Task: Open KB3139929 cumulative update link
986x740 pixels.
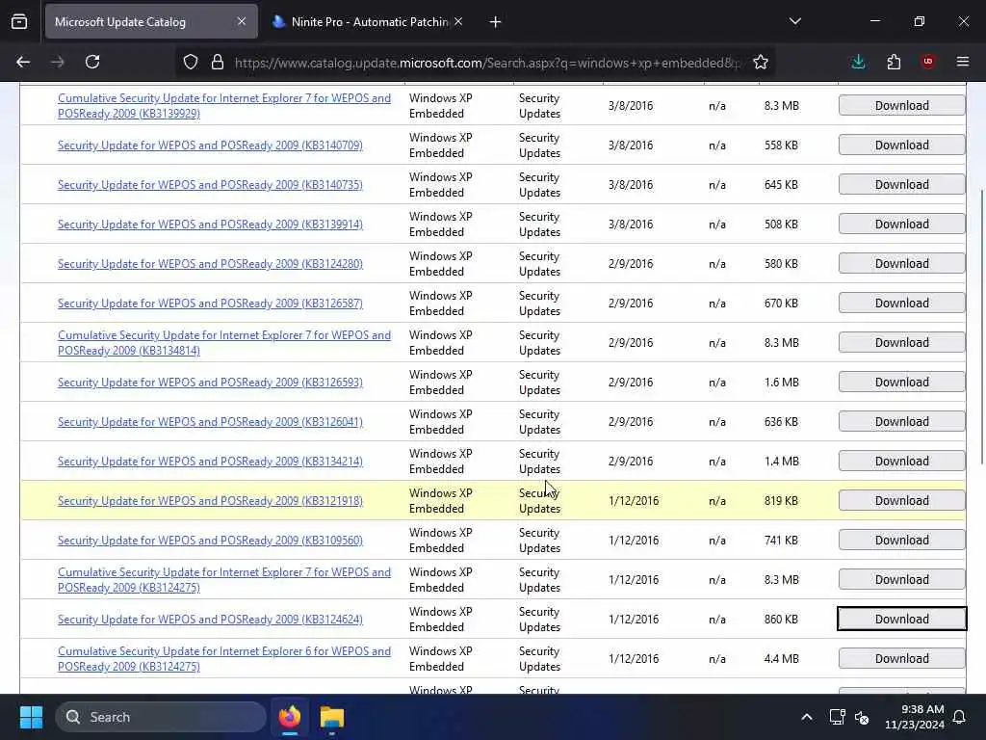Action: pos(223,106)
